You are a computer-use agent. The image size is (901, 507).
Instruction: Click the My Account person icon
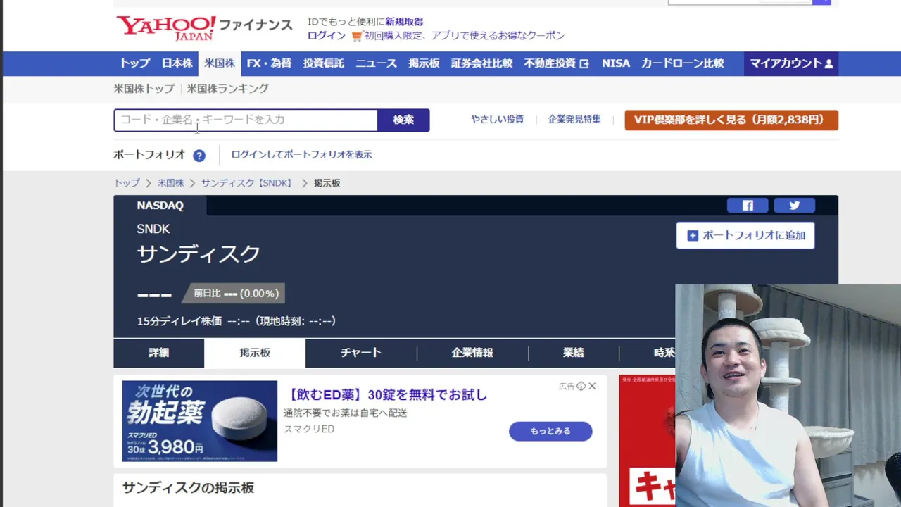click(x=828, y=63)
